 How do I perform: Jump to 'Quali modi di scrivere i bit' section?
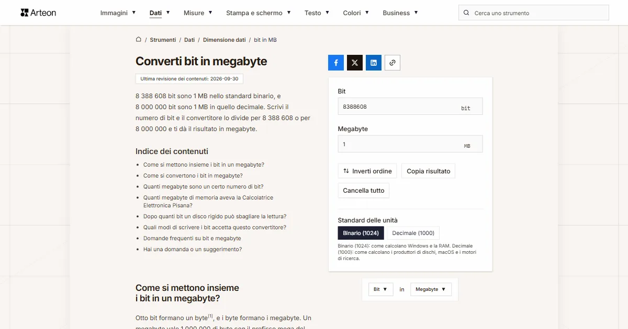[215, 227]
